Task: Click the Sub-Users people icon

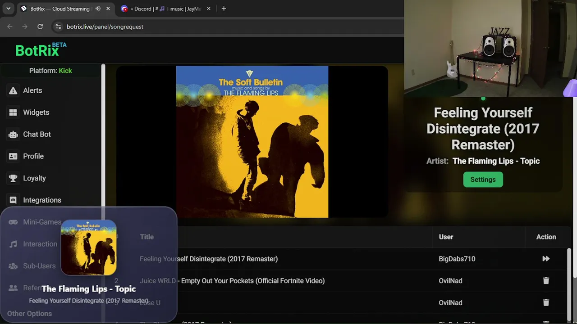Action: coord(14,266)
